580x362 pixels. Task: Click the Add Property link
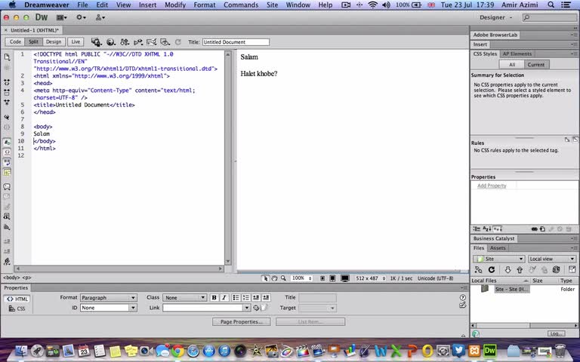(x=492, y=186)
